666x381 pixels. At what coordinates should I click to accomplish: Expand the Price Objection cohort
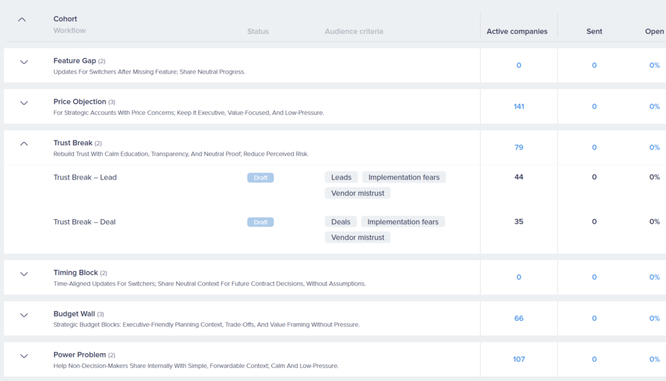point(24,103)
